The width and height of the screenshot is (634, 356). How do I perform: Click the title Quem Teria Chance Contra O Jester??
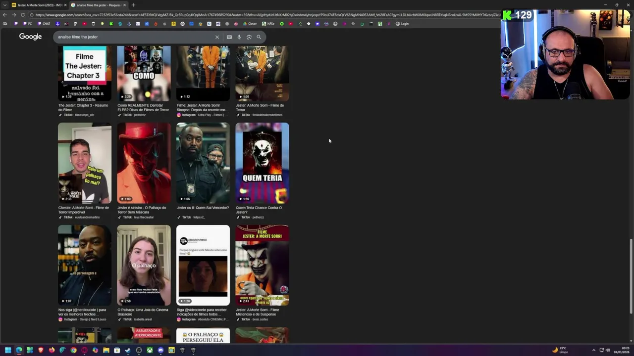tap(259, 210)
